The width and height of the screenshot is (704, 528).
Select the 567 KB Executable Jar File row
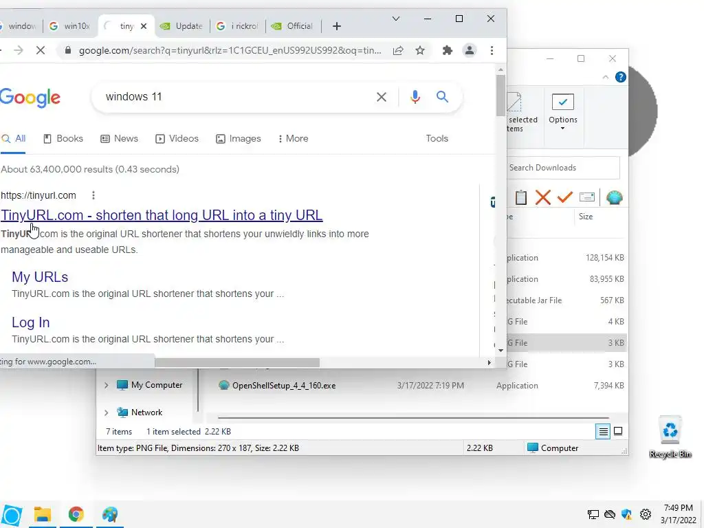566,300
